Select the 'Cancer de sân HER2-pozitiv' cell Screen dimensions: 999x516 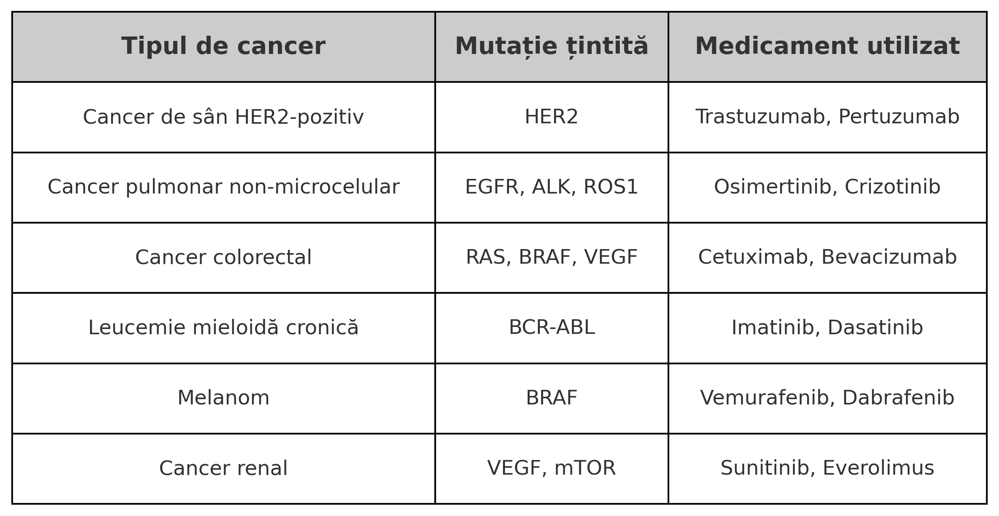223,117
